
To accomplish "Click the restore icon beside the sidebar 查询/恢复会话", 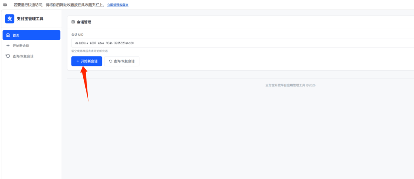I will tap(8, 56).
